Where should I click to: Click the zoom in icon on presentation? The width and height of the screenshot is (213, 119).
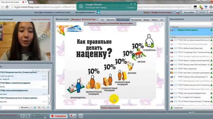155,24
